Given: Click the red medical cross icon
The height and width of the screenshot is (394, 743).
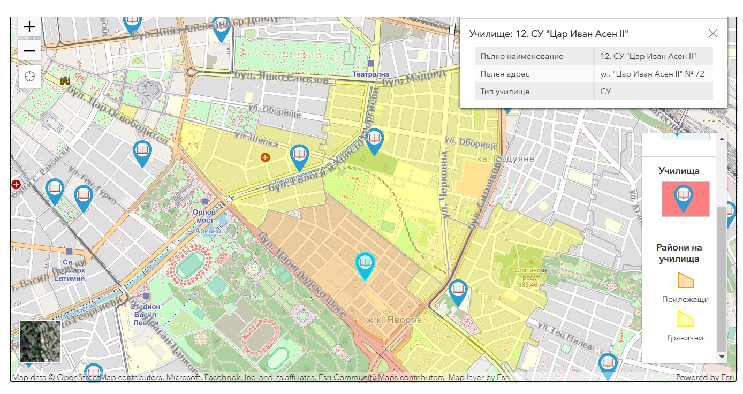Looking at the screenshot, I should click(16, 184).
